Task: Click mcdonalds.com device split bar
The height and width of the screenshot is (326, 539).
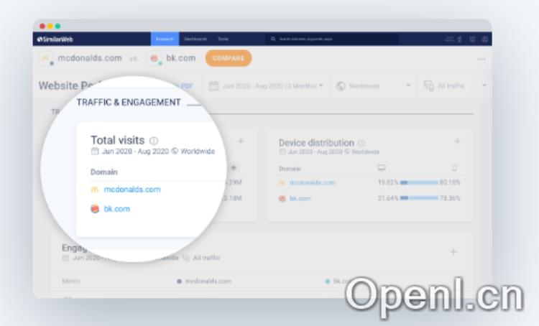Action: coord(419,182)
